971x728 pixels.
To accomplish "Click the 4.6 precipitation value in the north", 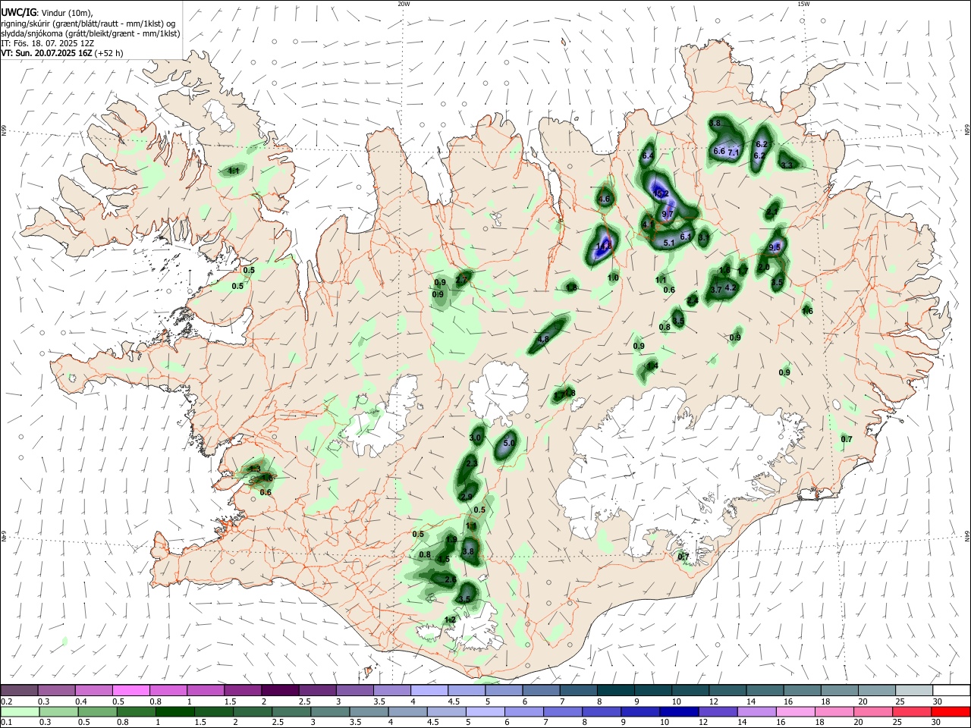I will tap(605, 199).
